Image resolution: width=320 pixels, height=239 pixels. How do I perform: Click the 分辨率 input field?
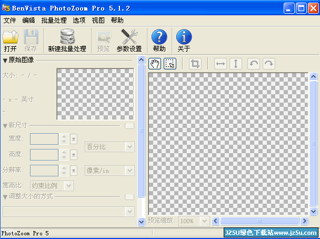(x=44, y=171)
